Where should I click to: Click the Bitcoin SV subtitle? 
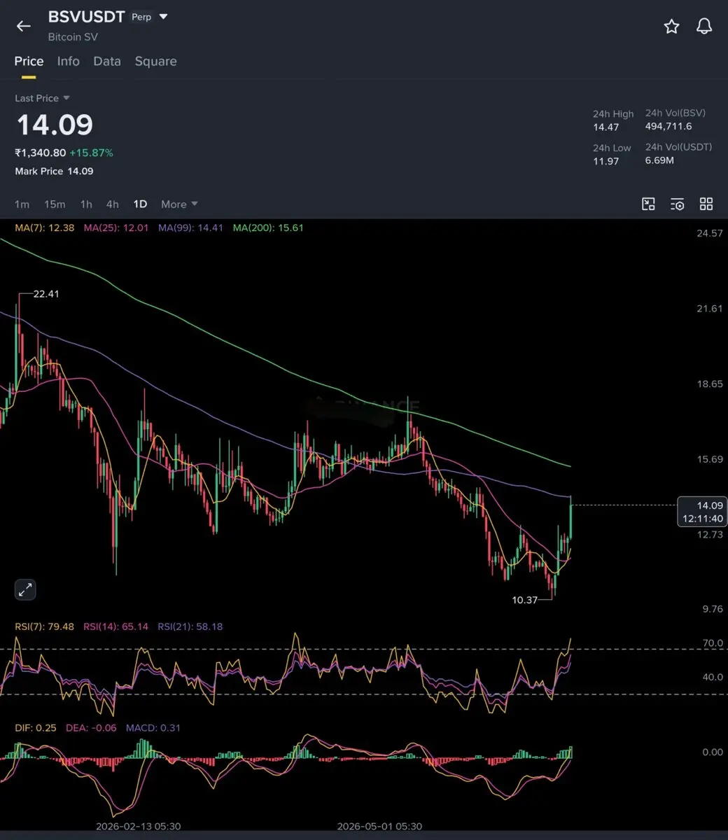[73, 36]
